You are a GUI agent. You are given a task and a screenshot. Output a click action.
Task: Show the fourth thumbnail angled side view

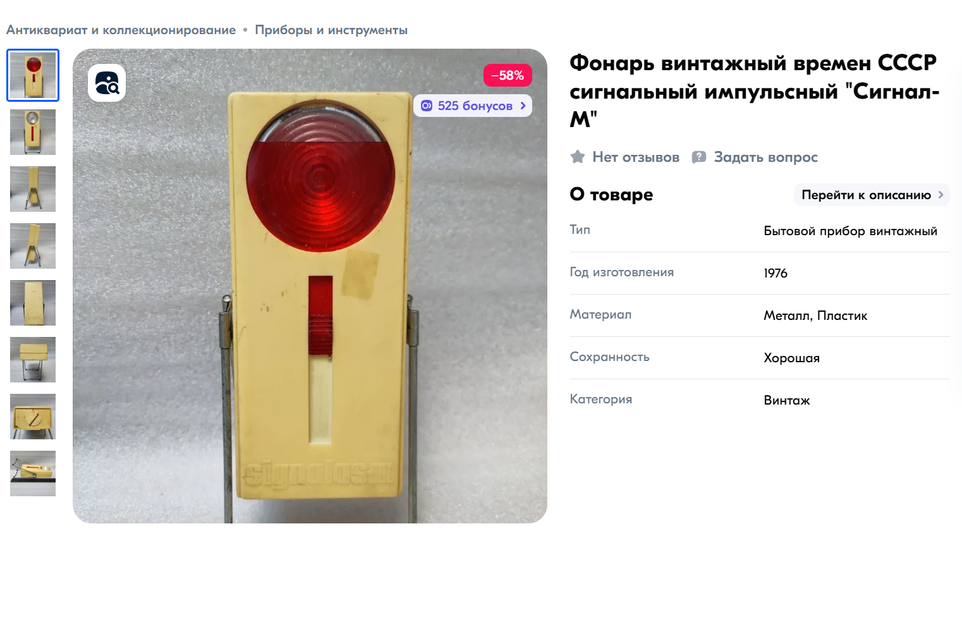[x=33, y=246]
